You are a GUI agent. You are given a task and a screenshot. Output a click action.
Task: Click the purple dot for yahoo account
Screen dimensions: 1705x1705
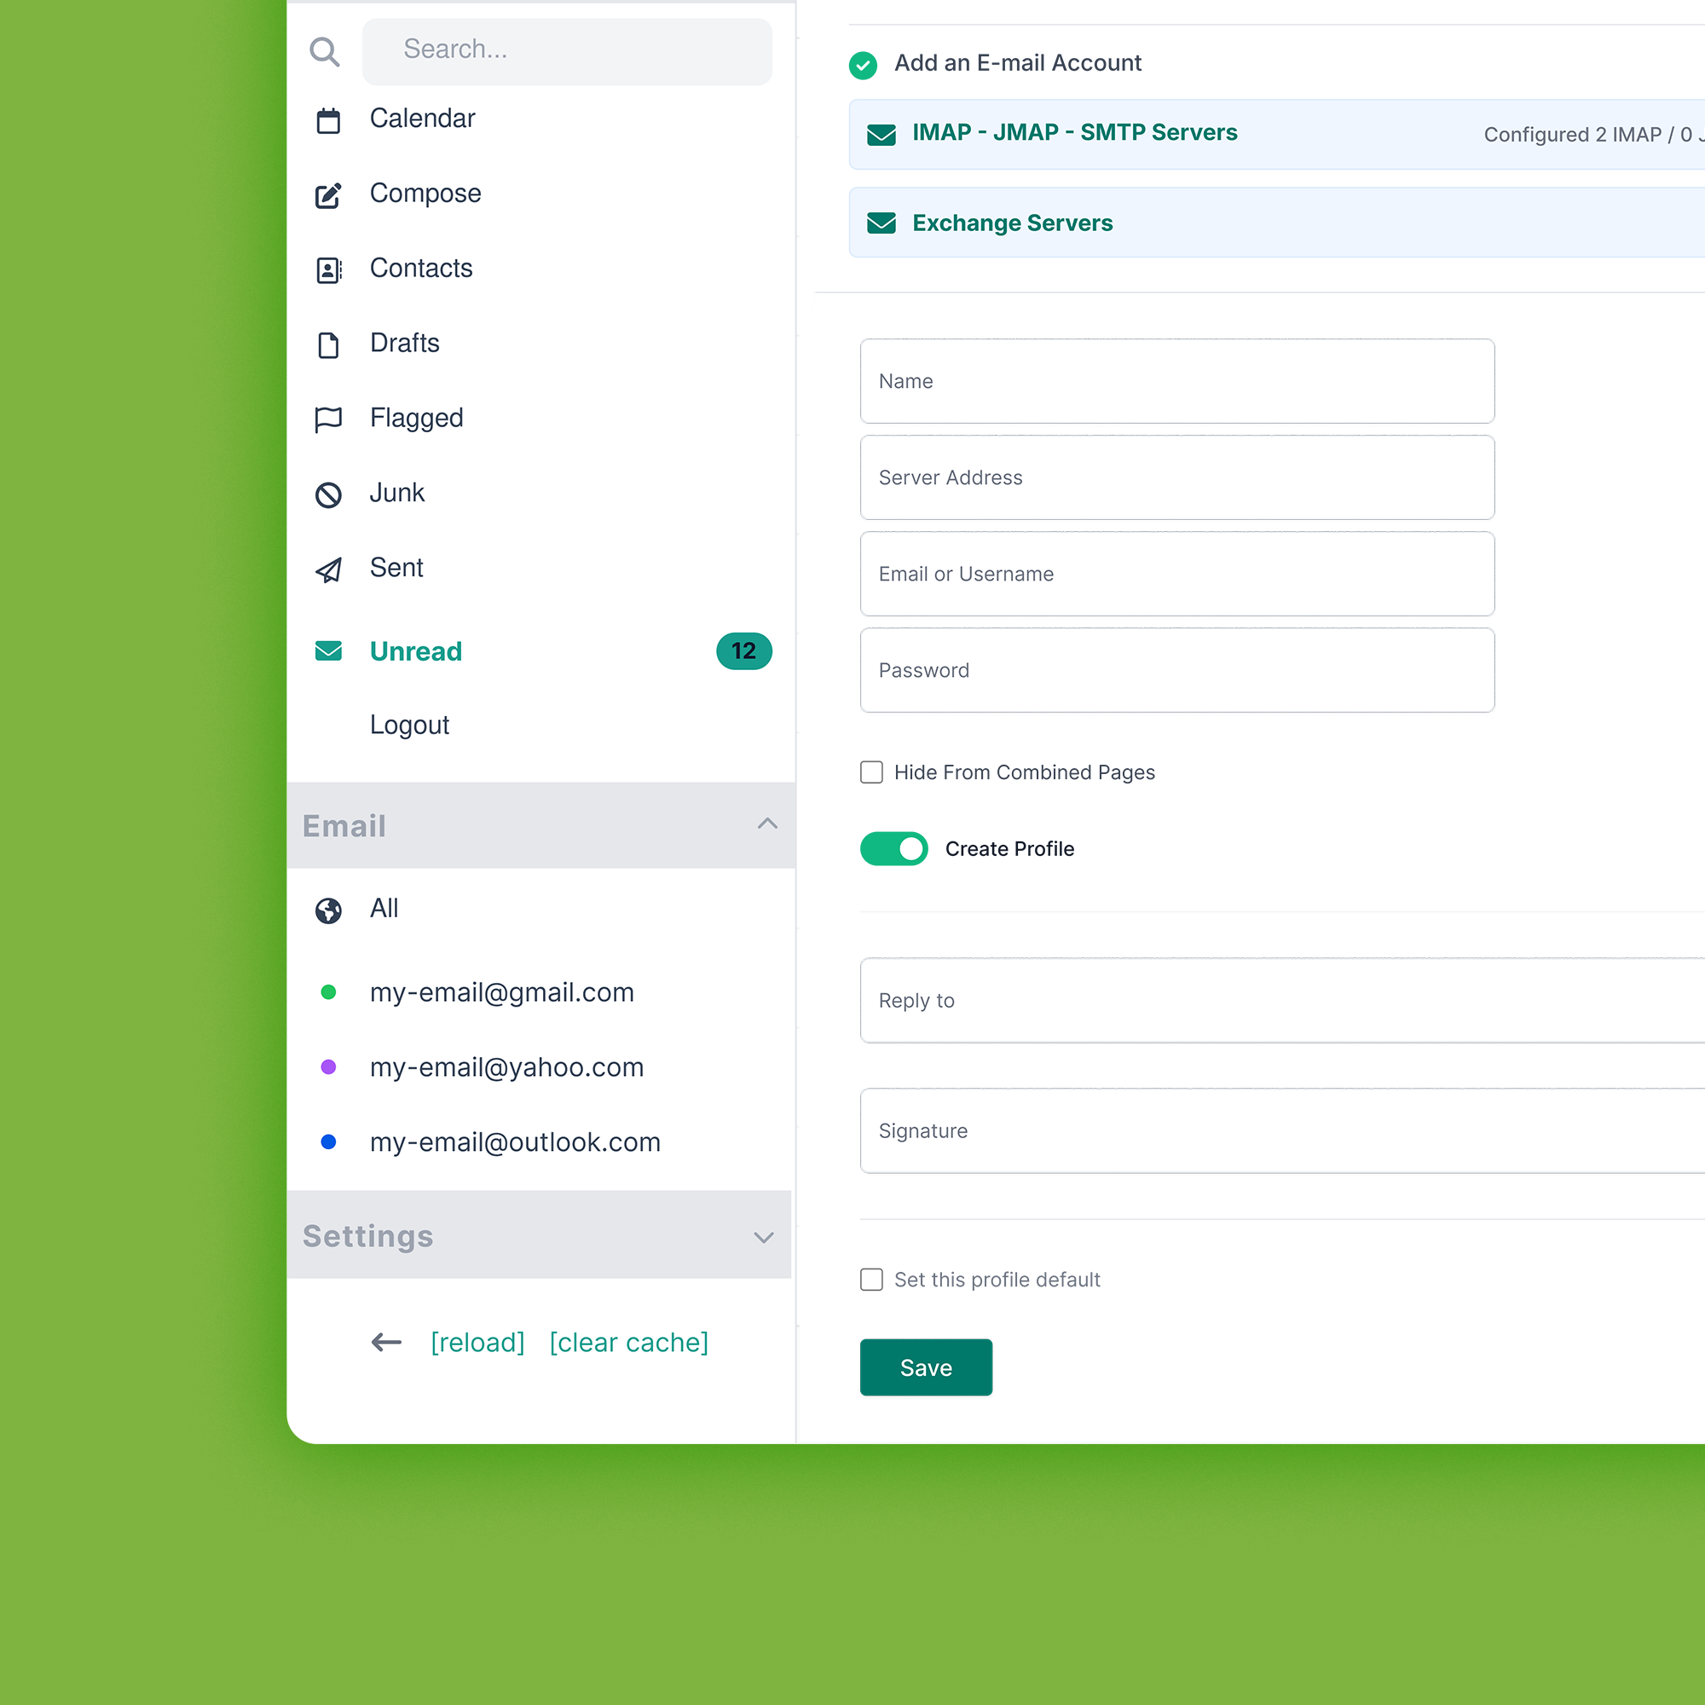click(x=328, y=1067)
